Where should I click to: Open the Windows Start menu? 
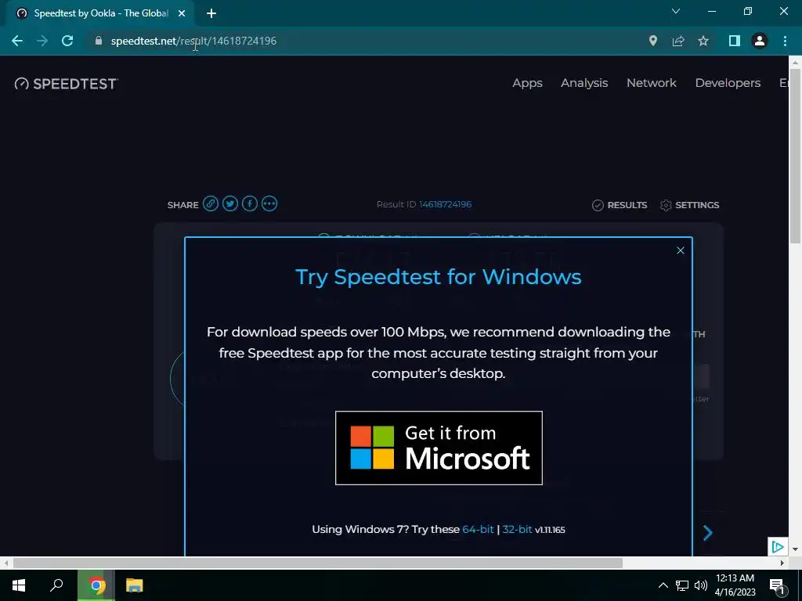pos(19,585)
